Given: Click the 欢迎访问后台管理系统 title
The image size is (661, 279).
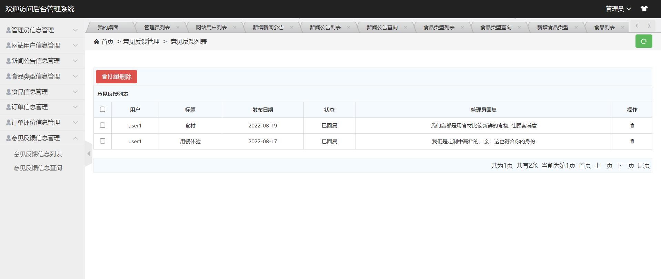Looking at the screenshot, I should pyautogui.click(x=40, y=9).
